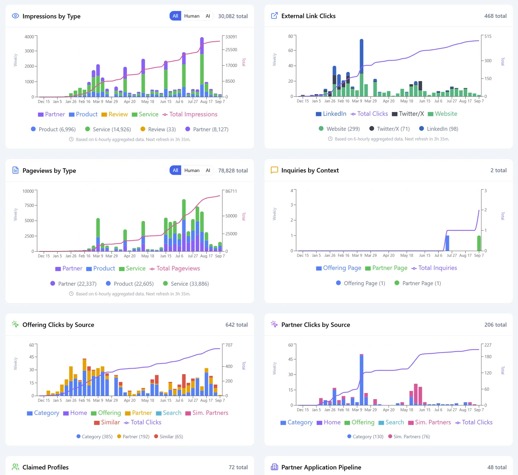Click the people icon beside Claimed Profiles

click(x=15, y=467)
